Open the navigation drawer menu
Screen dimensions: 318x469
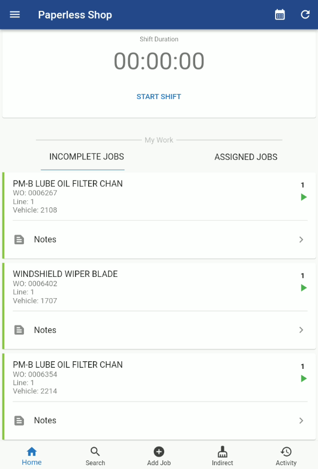point(14,15)
